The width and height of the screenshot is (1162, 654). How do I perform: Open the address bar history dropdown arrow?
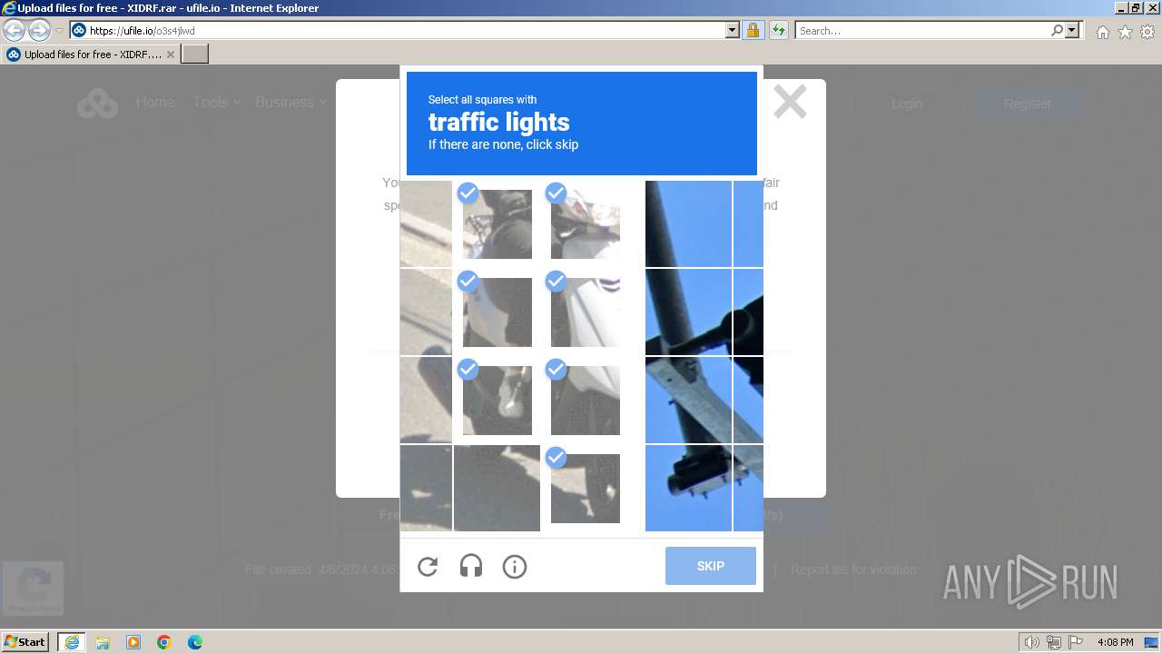point(733,30)
